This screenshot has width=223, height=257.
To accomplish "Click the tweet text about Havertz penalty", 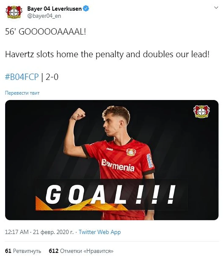I will [107, 54].
